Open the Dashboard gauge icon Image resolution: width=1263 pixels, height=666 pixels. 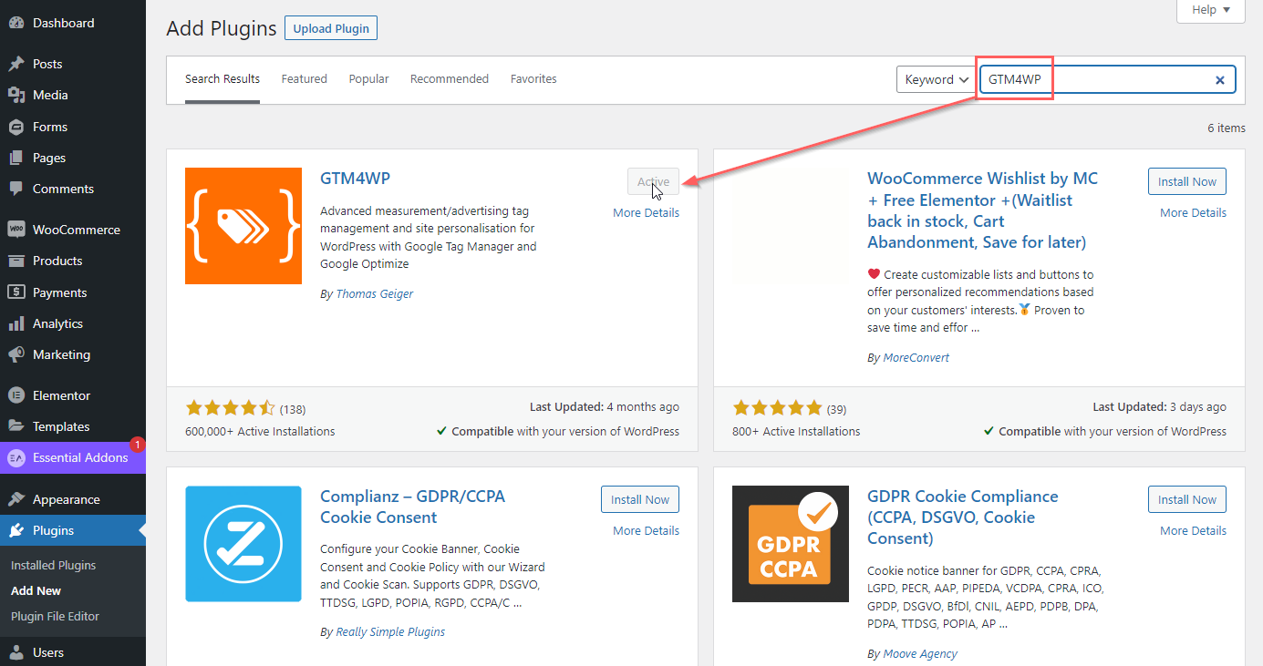click(x=16, y=23)
